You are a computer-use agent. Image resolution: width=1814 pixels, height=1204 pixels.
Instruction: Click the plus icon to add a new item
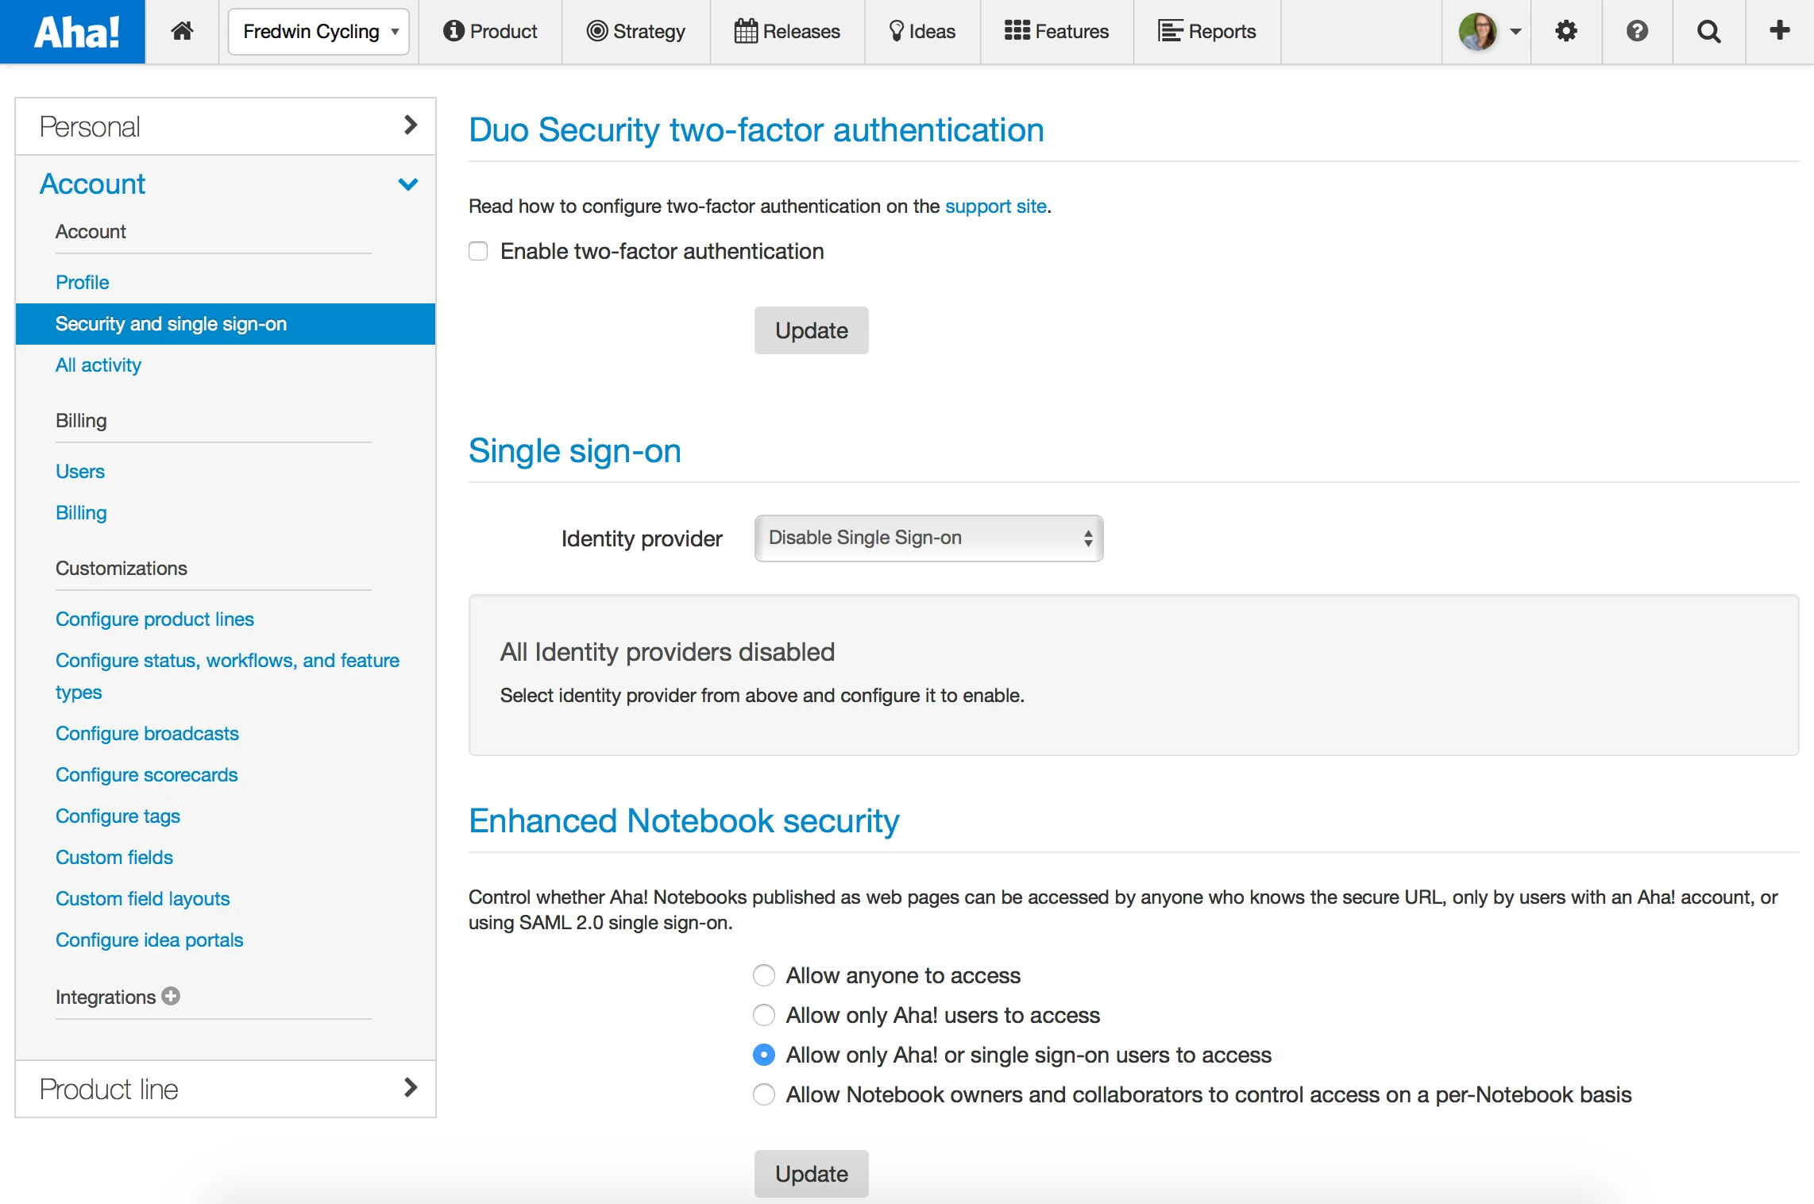point(1779,31)
